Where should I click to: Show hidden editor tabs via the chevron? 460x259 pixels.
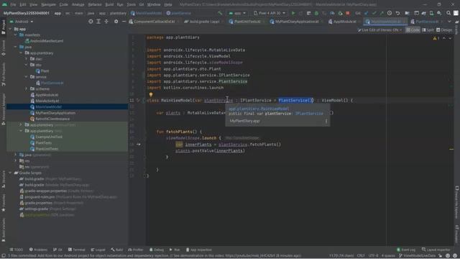449,22
